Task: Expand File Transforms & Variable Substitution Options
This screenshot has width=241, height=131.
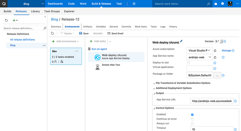Action: click(183, 83)
